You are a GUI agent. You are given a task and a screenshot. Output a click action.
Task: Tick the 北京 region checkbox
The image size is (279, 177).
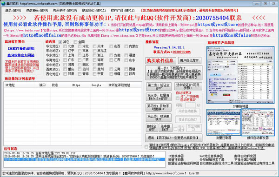(x=65, y=46)
